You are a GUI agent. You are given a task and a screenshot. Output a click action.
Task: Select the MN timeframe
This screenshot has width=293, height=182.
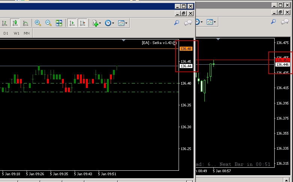point(27,33)
